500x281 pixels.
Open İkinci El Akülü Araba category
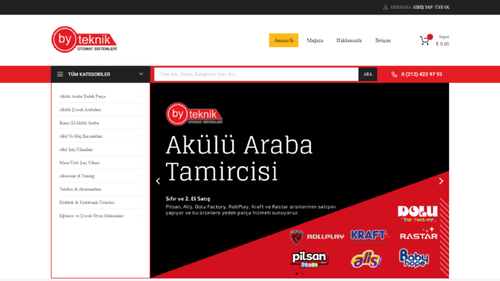point(79,123)
